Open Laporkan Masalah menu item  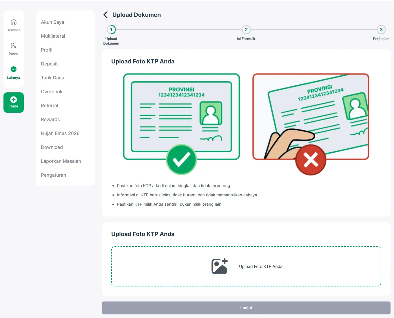[61, 161]
